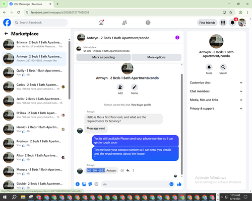
Task: Click the Name pencil icon
Action: point(135,87)
